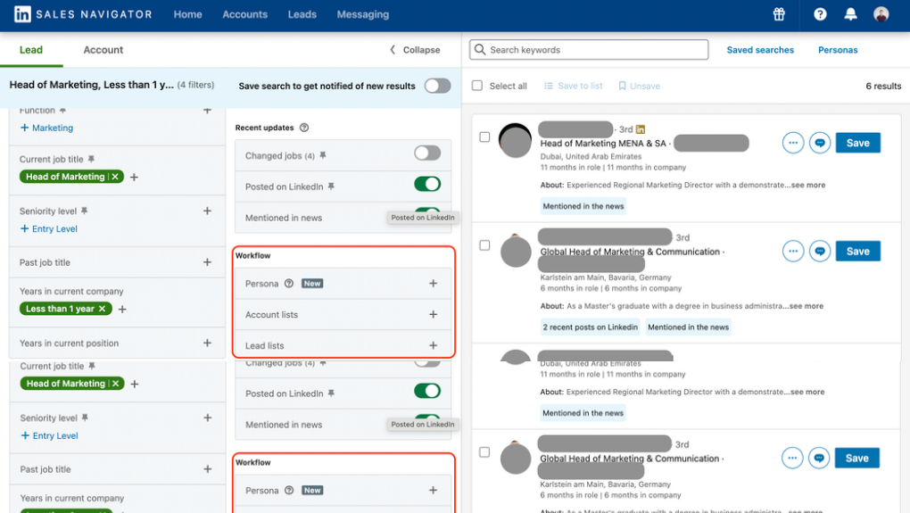Expand the Account lists workflow filter
The height and width of the screenshot is (513, 910).
point(433,314)
